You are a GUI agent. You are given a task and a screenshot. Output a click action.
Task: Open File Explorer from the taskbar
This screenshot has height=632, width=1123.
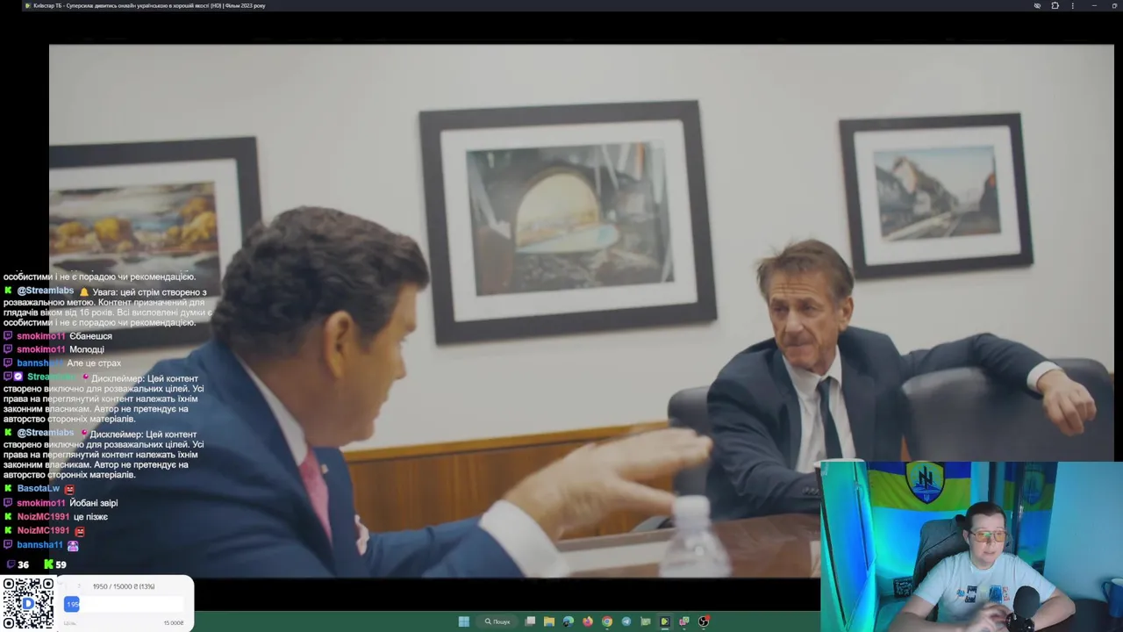549,621
